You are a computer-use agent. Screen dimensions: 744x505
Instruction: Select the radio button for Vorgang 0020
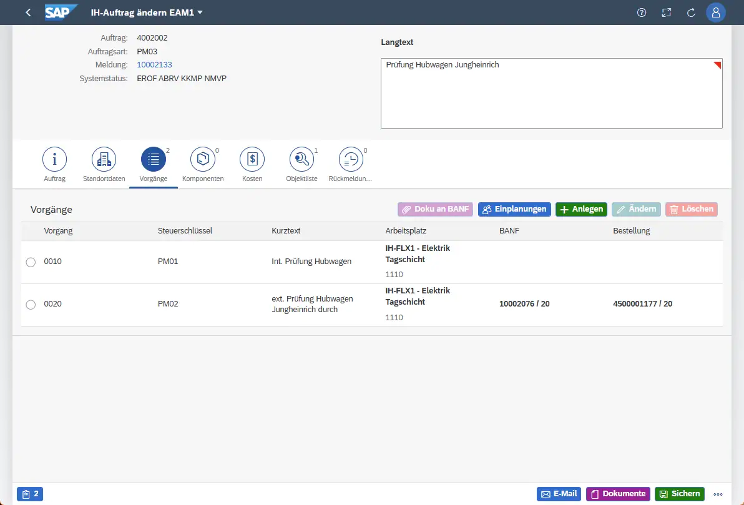31,305
